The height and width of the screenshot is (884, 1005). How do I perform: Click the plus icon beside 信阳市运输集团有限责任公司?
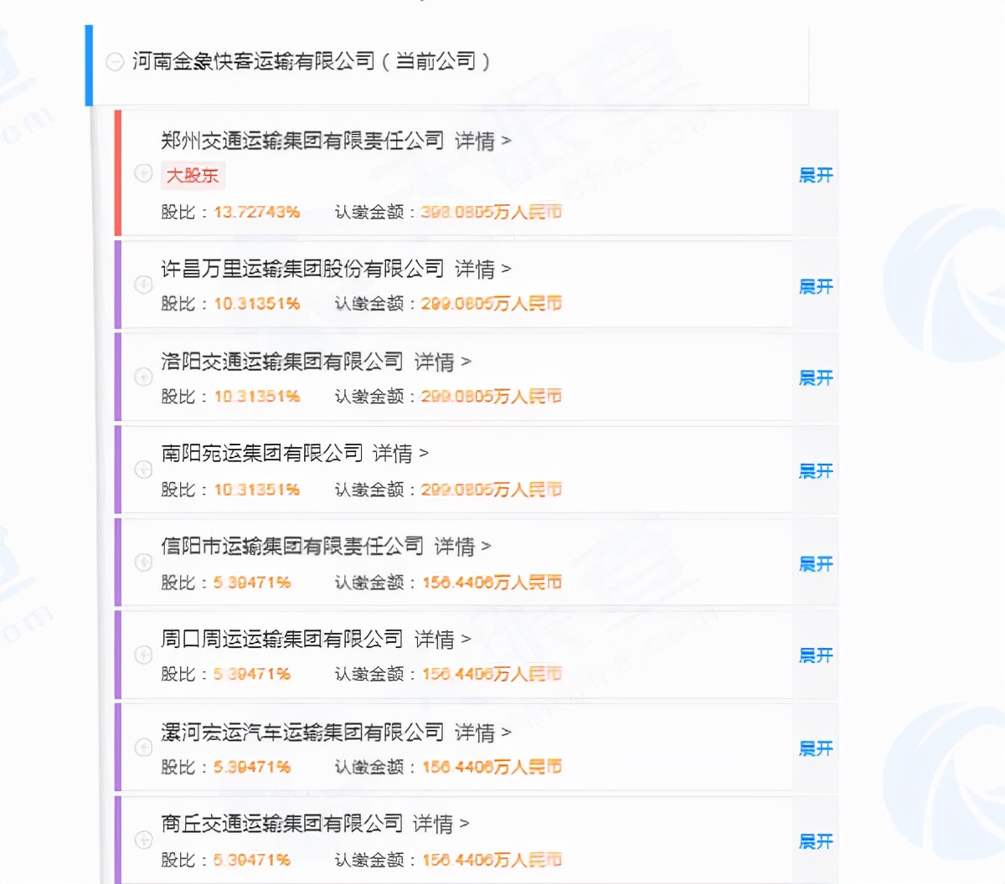pyautogui.click(x=143, y=563)
